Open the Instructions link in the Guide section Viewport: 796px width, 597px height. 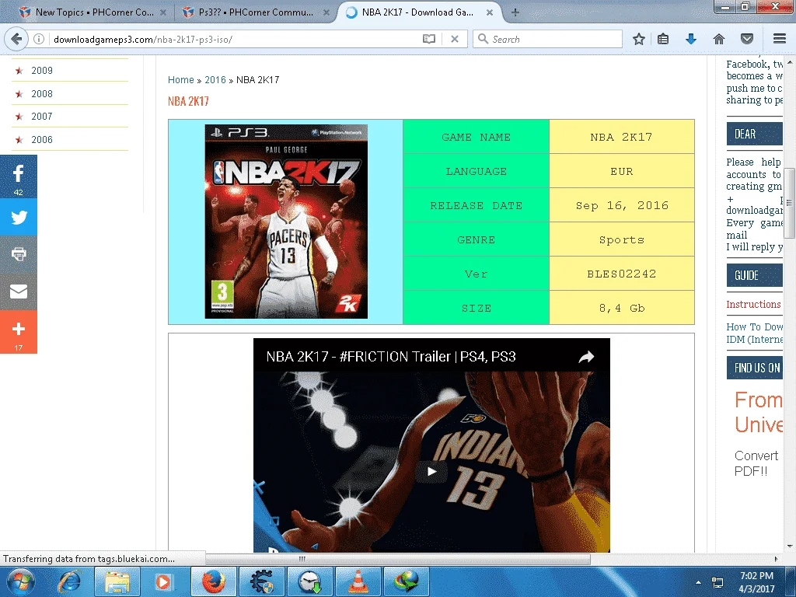[x=753, y=305]
